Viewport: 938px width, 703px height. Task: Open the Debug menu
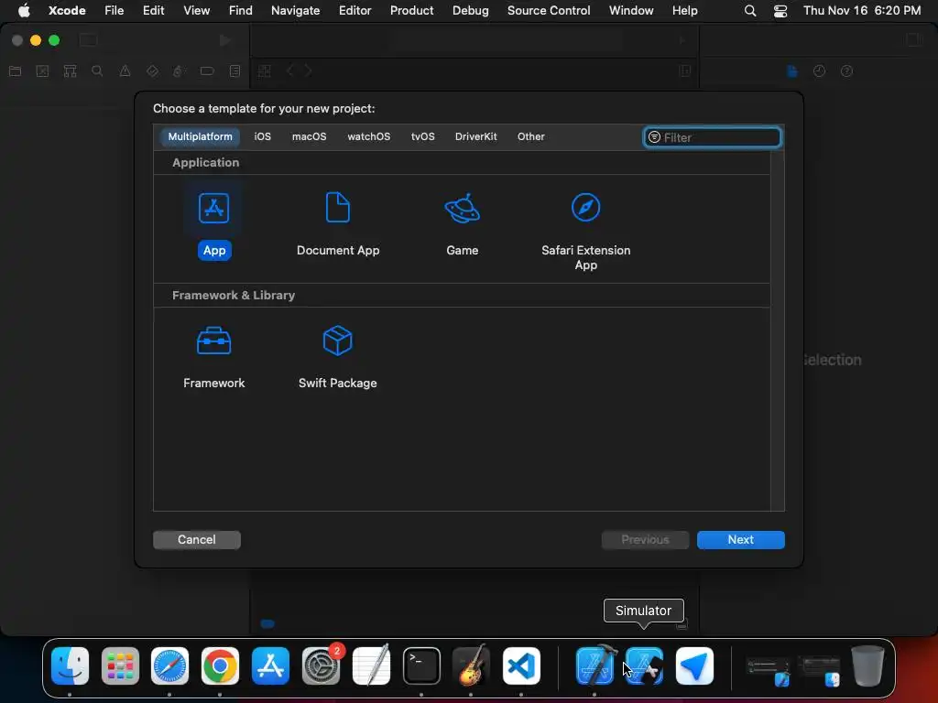(x=470, y=10)
